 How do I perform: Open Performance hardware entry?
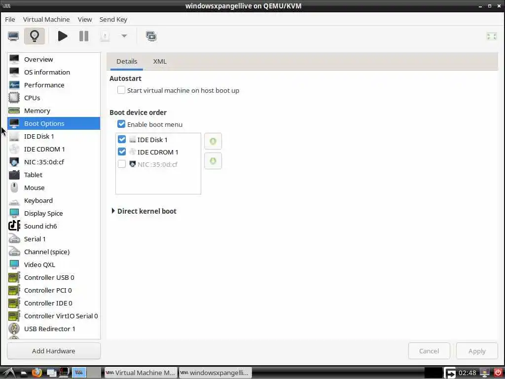pos(54,85)
